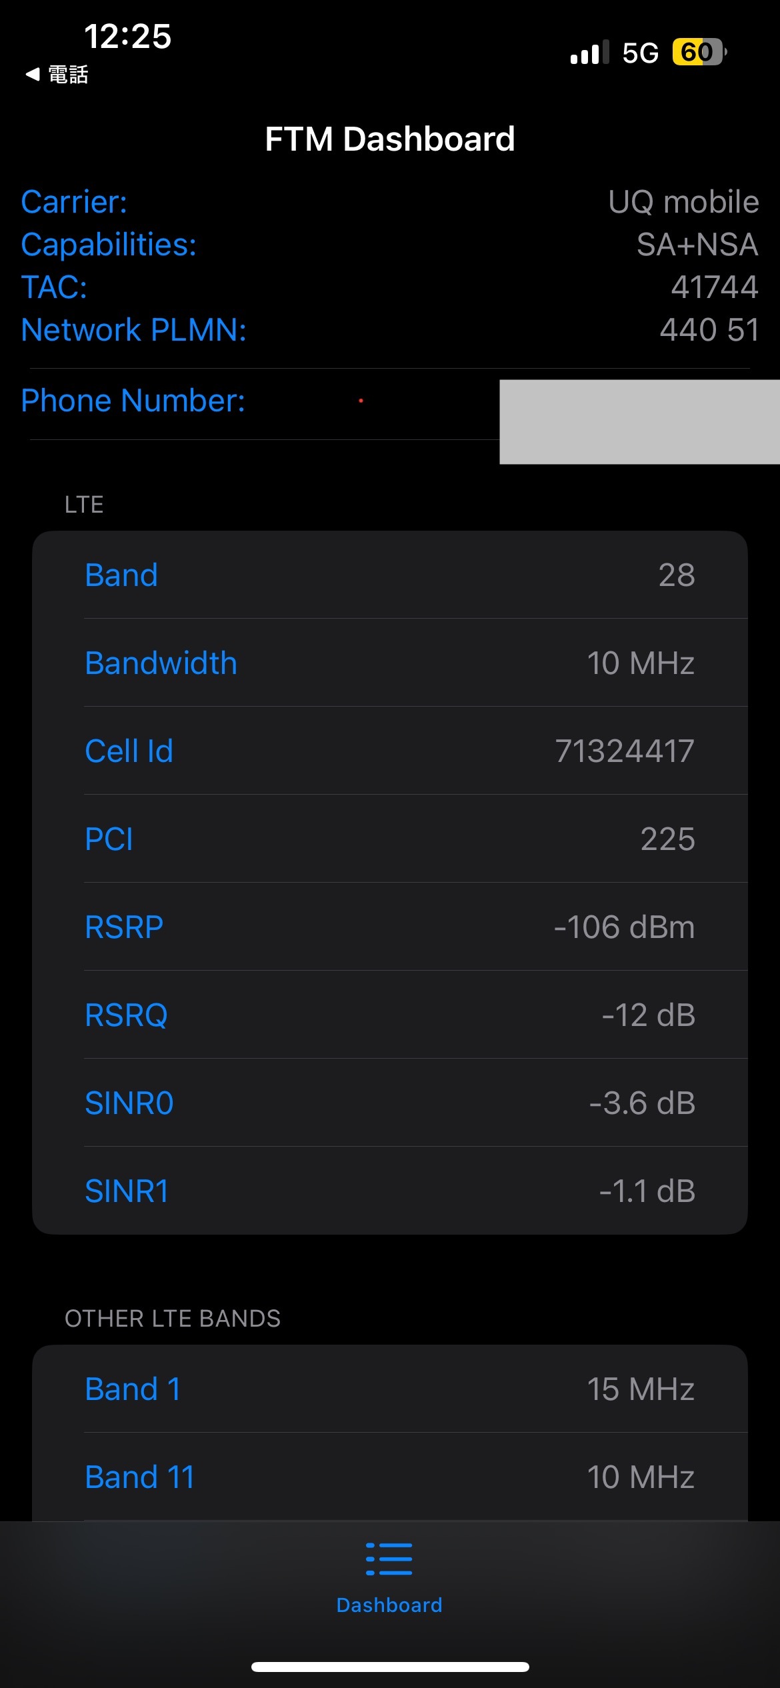780x1688 pixels.
Task: Tap the Cell Id row
Action: [389, 751]
